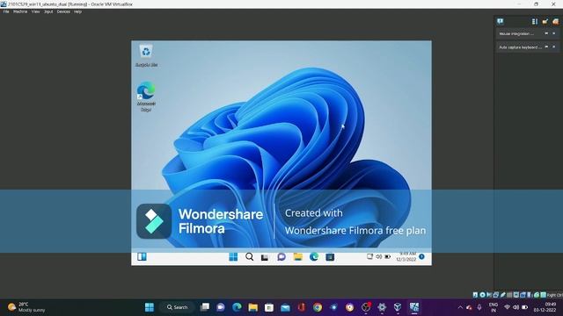The image size is (563, 316).
Task: Dismiss the Auto capture keyboard notification
Action: [554, 47]
